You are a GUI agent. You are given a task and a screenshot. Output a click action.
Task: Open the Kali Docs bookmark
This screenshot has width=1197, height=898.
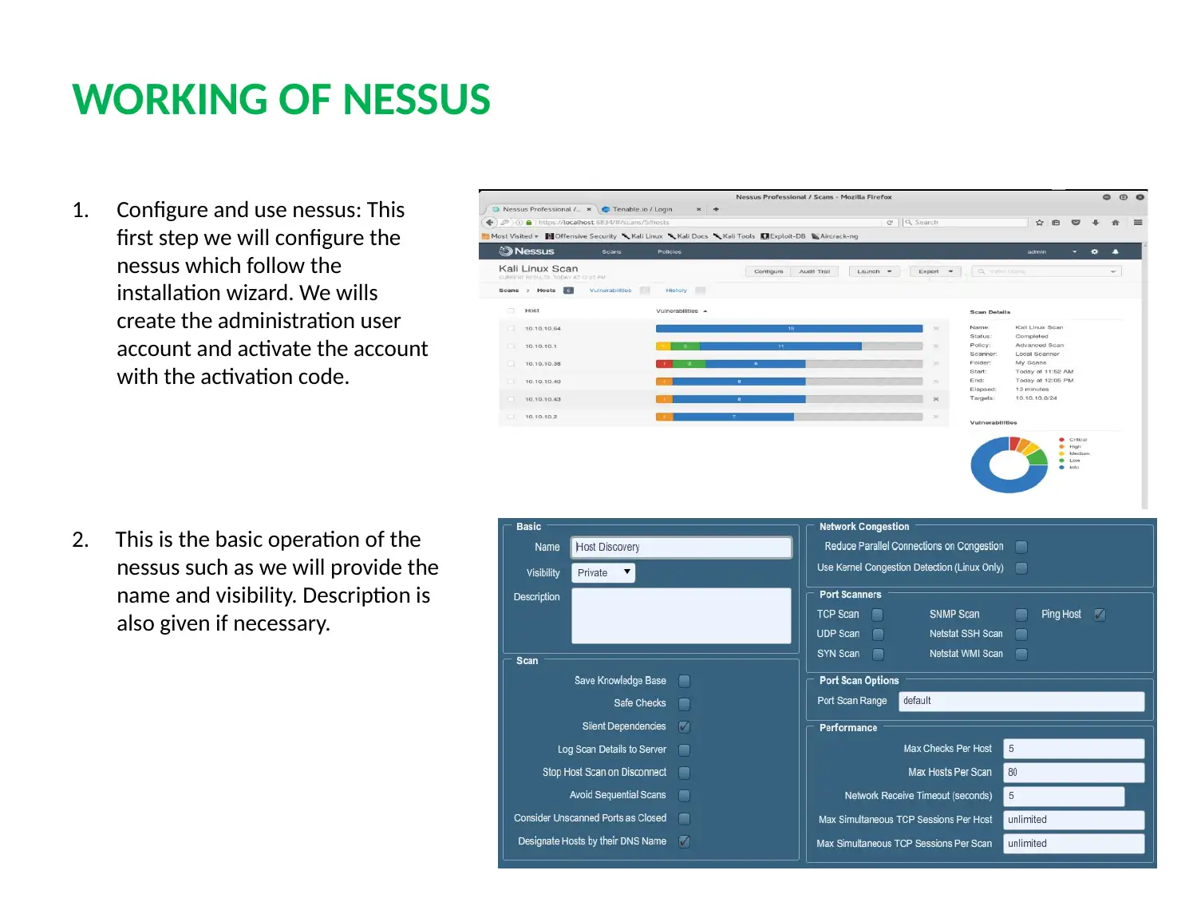(x=689, y=236)
